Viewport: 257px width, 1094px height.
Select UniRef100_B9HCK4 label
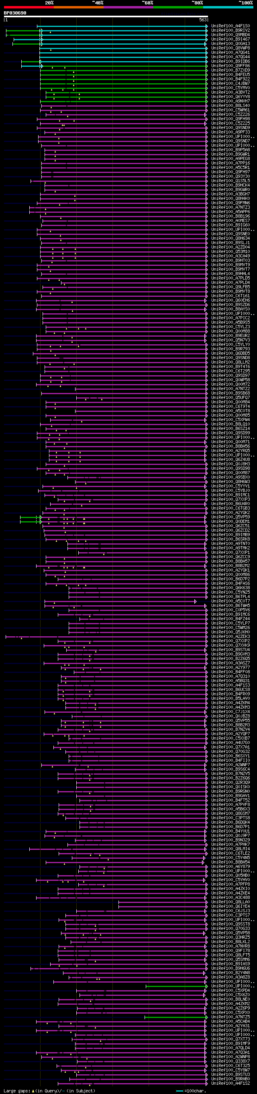(231, 185)
